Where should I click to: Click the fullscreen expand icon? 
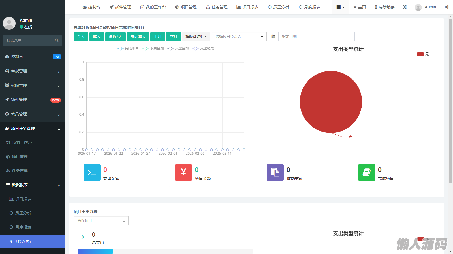(x=405, y=7)
